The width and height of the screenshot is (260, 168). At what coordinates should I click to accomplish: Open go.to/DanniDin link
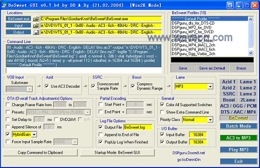[x=189, y=160]
